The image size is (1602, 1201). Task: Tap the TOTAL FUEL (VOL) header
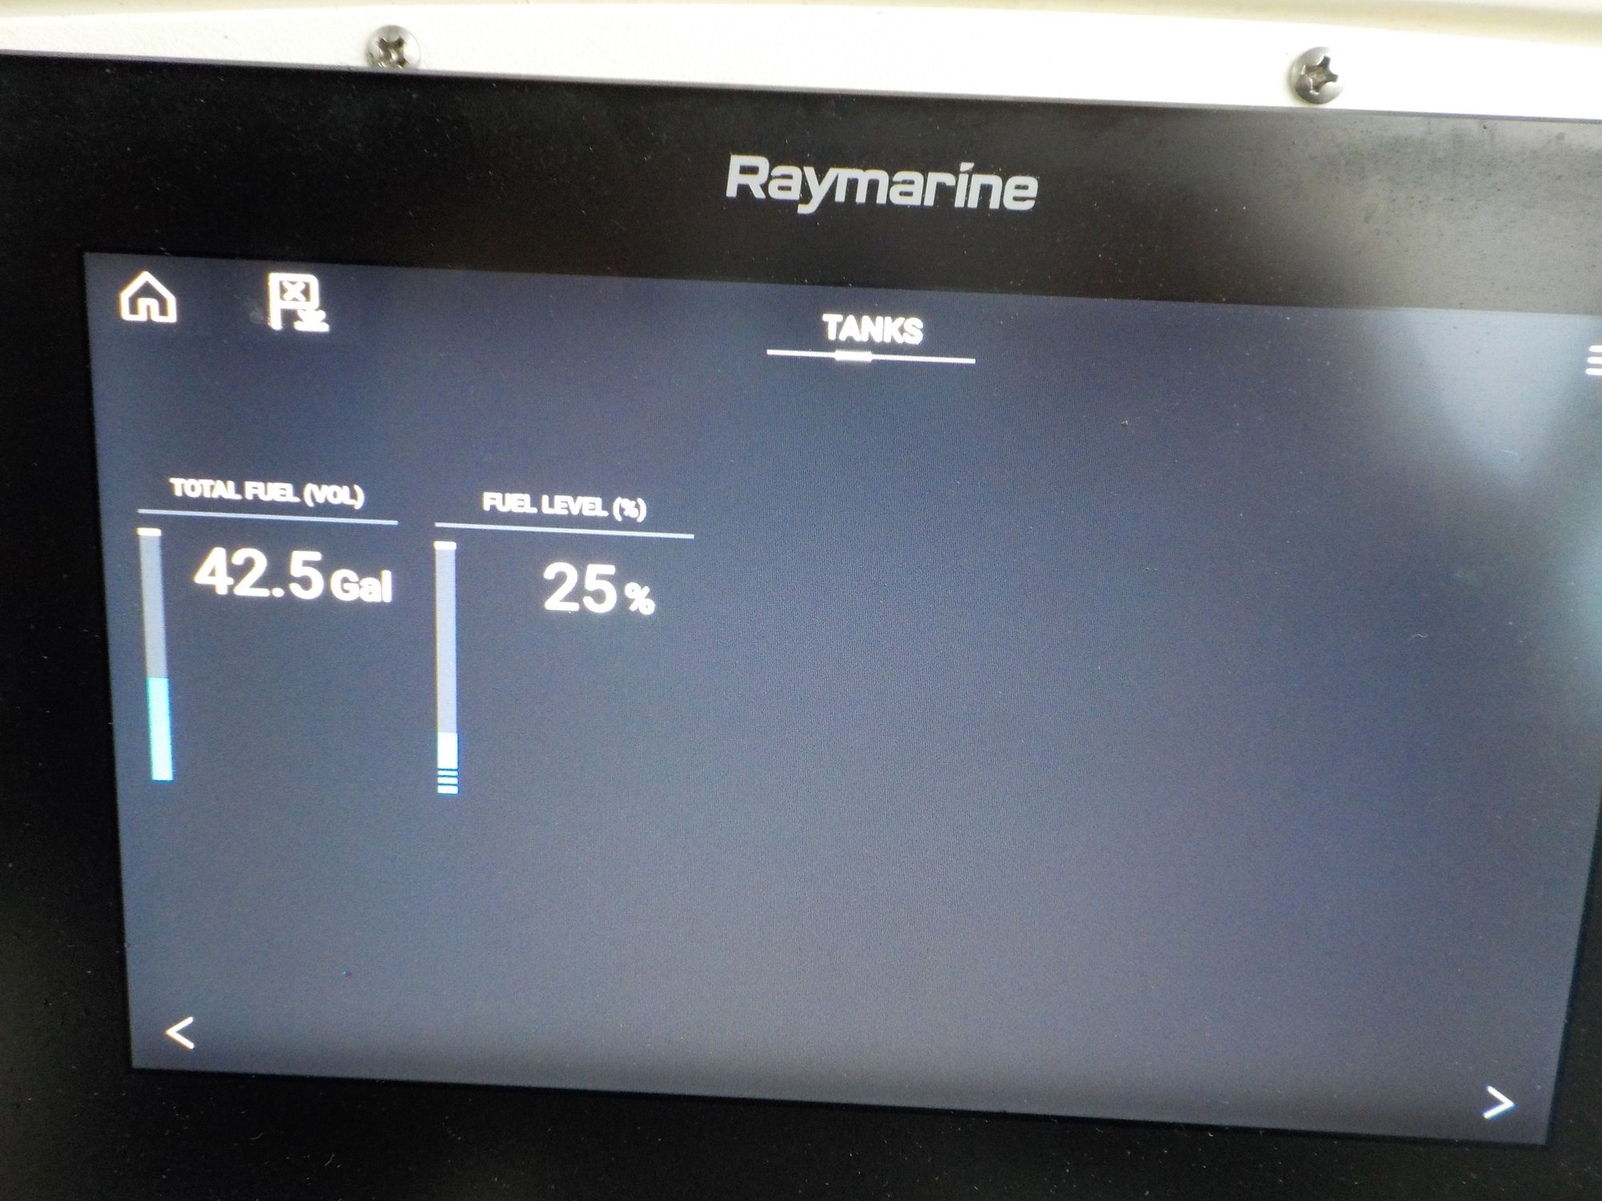[268, 492]
